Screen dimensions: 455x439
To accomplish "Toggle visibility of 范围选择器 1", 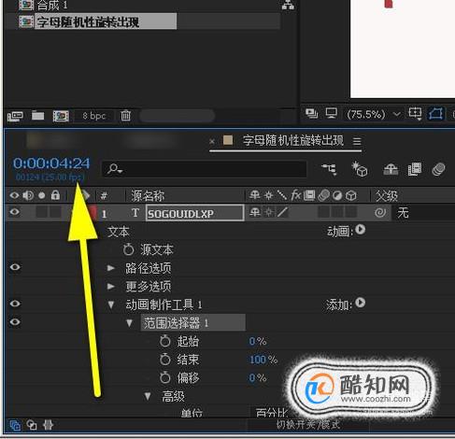I will 15,321.
